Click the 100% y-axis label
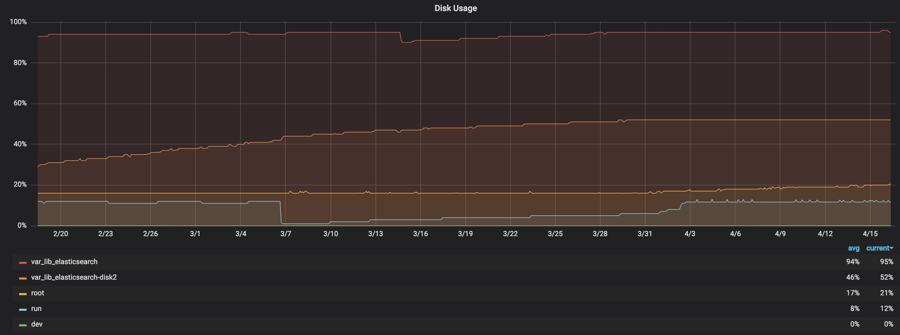This screenshot has width=900, height=335. 18,22
